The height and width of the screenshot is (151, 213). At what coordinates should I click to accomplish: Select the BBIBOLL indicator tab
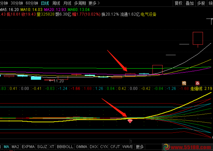(x=65, y=147)
